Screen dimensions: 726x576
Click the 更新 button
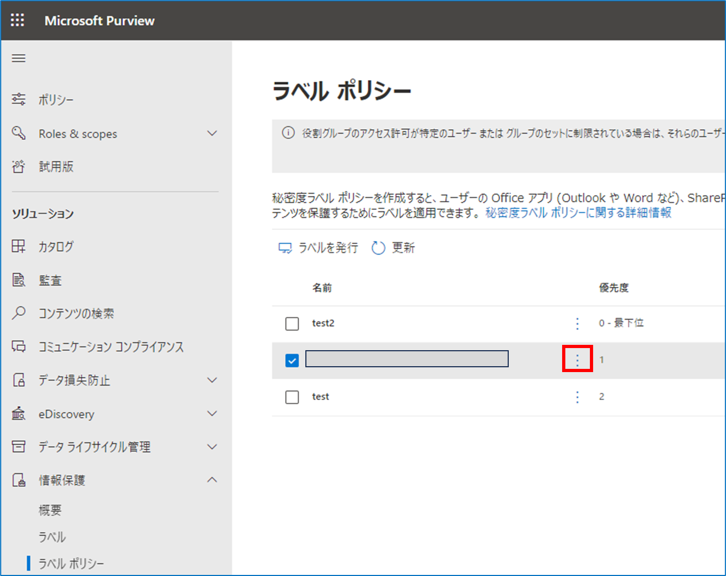pyautogui.click(x=393, y=248)
